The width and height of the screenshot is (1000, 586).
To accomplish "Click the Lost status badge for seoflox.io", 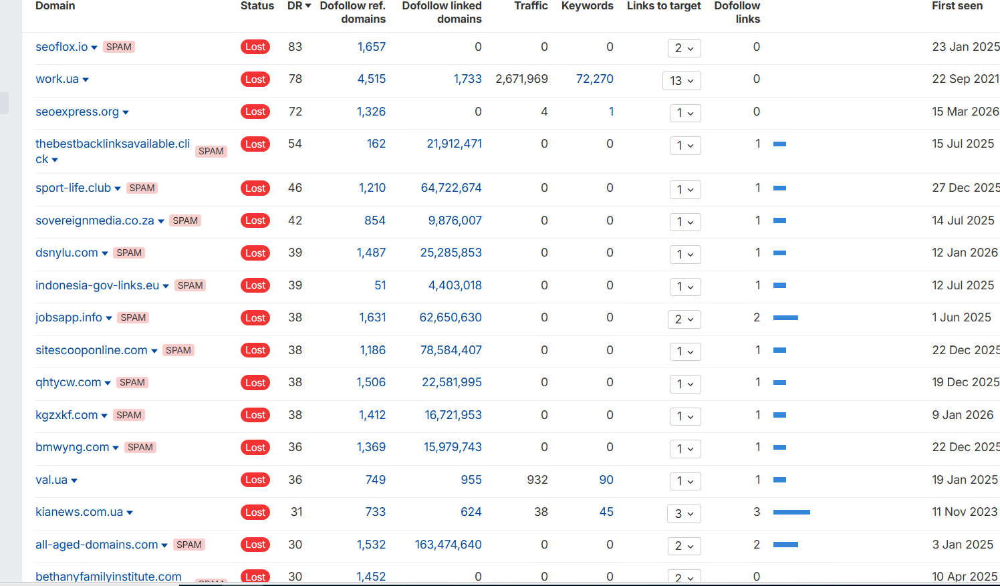I will tap(255, 47).
